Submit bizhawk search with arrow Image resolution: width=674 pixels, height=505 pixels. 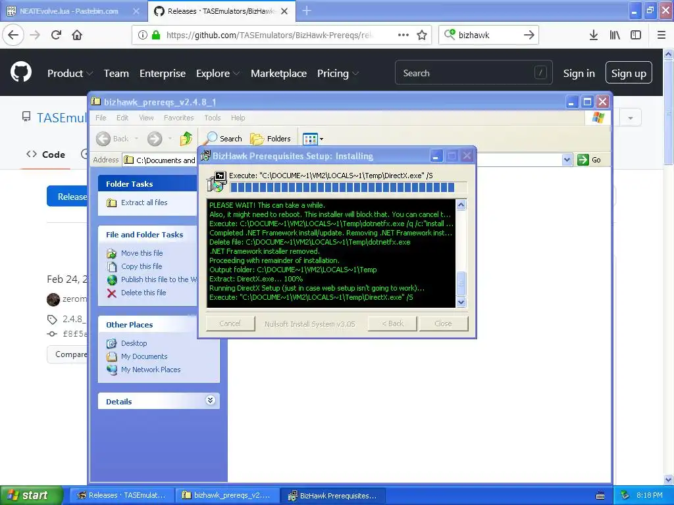[529, 35]
